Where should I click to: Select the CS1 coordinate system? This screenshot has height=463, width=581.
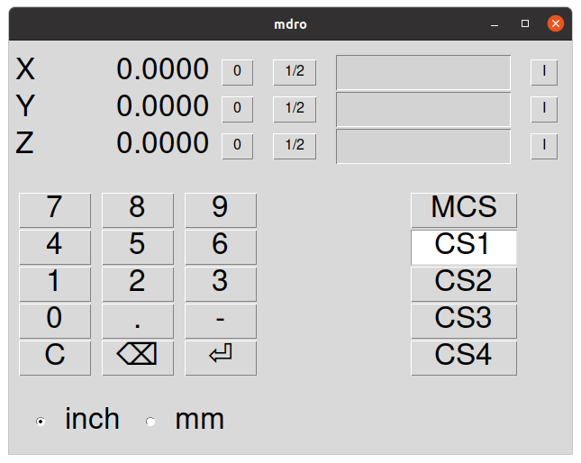464,246
